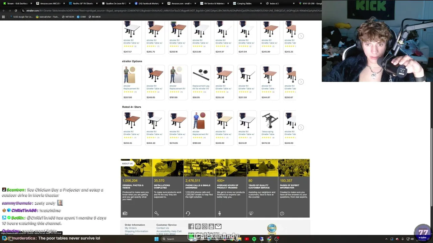Open Replacement Leg Kit product link
433x243 pixels.
pos(201,87)
